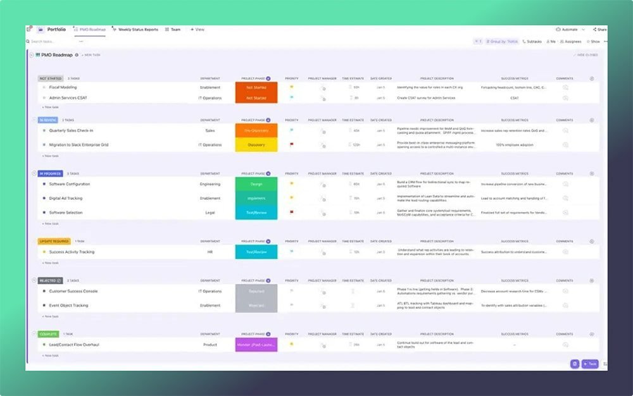Toggle the Hide Closed option

586,55
